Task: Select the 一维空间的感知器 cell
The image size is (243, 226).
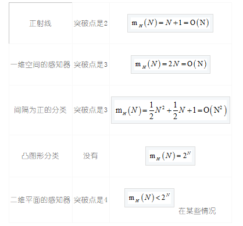Action: (x=40, y=64)
